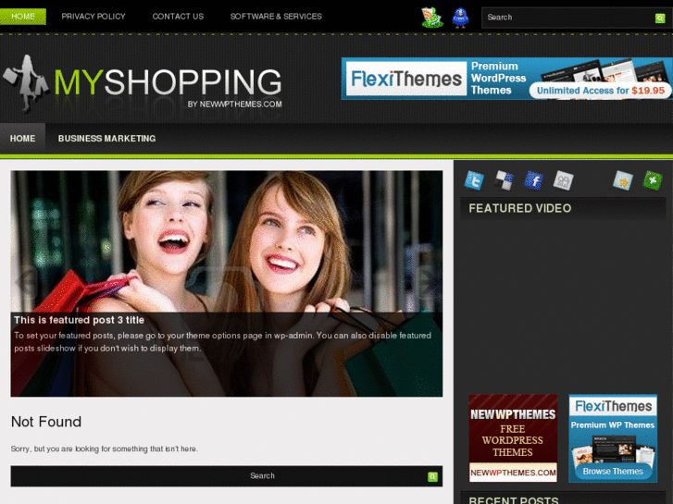This screenshot has height=504, width=673.
Task: Open Software & Services menu item
Action: coord(276,17)
